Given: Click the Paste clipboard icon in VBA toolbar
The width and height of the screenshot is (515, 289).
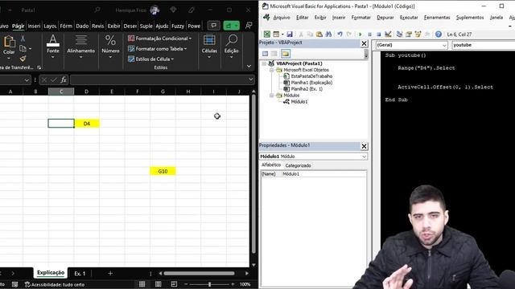Looking at the screenshot, I should coord(319,34).
